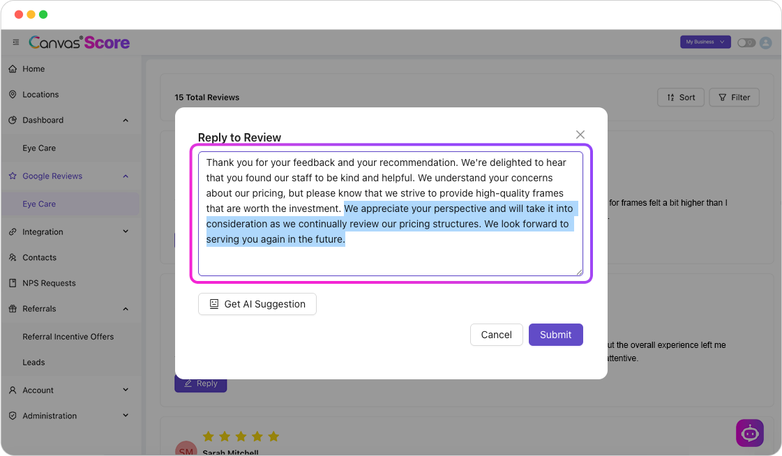Click the Reply button below dialog
782x456 pixels.
click(x=200, y=384)
